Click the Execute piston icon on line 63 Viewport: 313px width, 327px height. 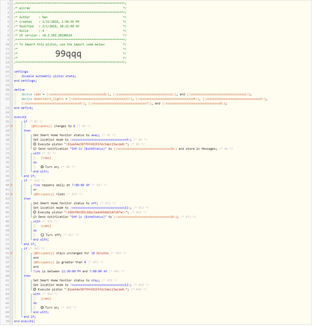[35, 290]
